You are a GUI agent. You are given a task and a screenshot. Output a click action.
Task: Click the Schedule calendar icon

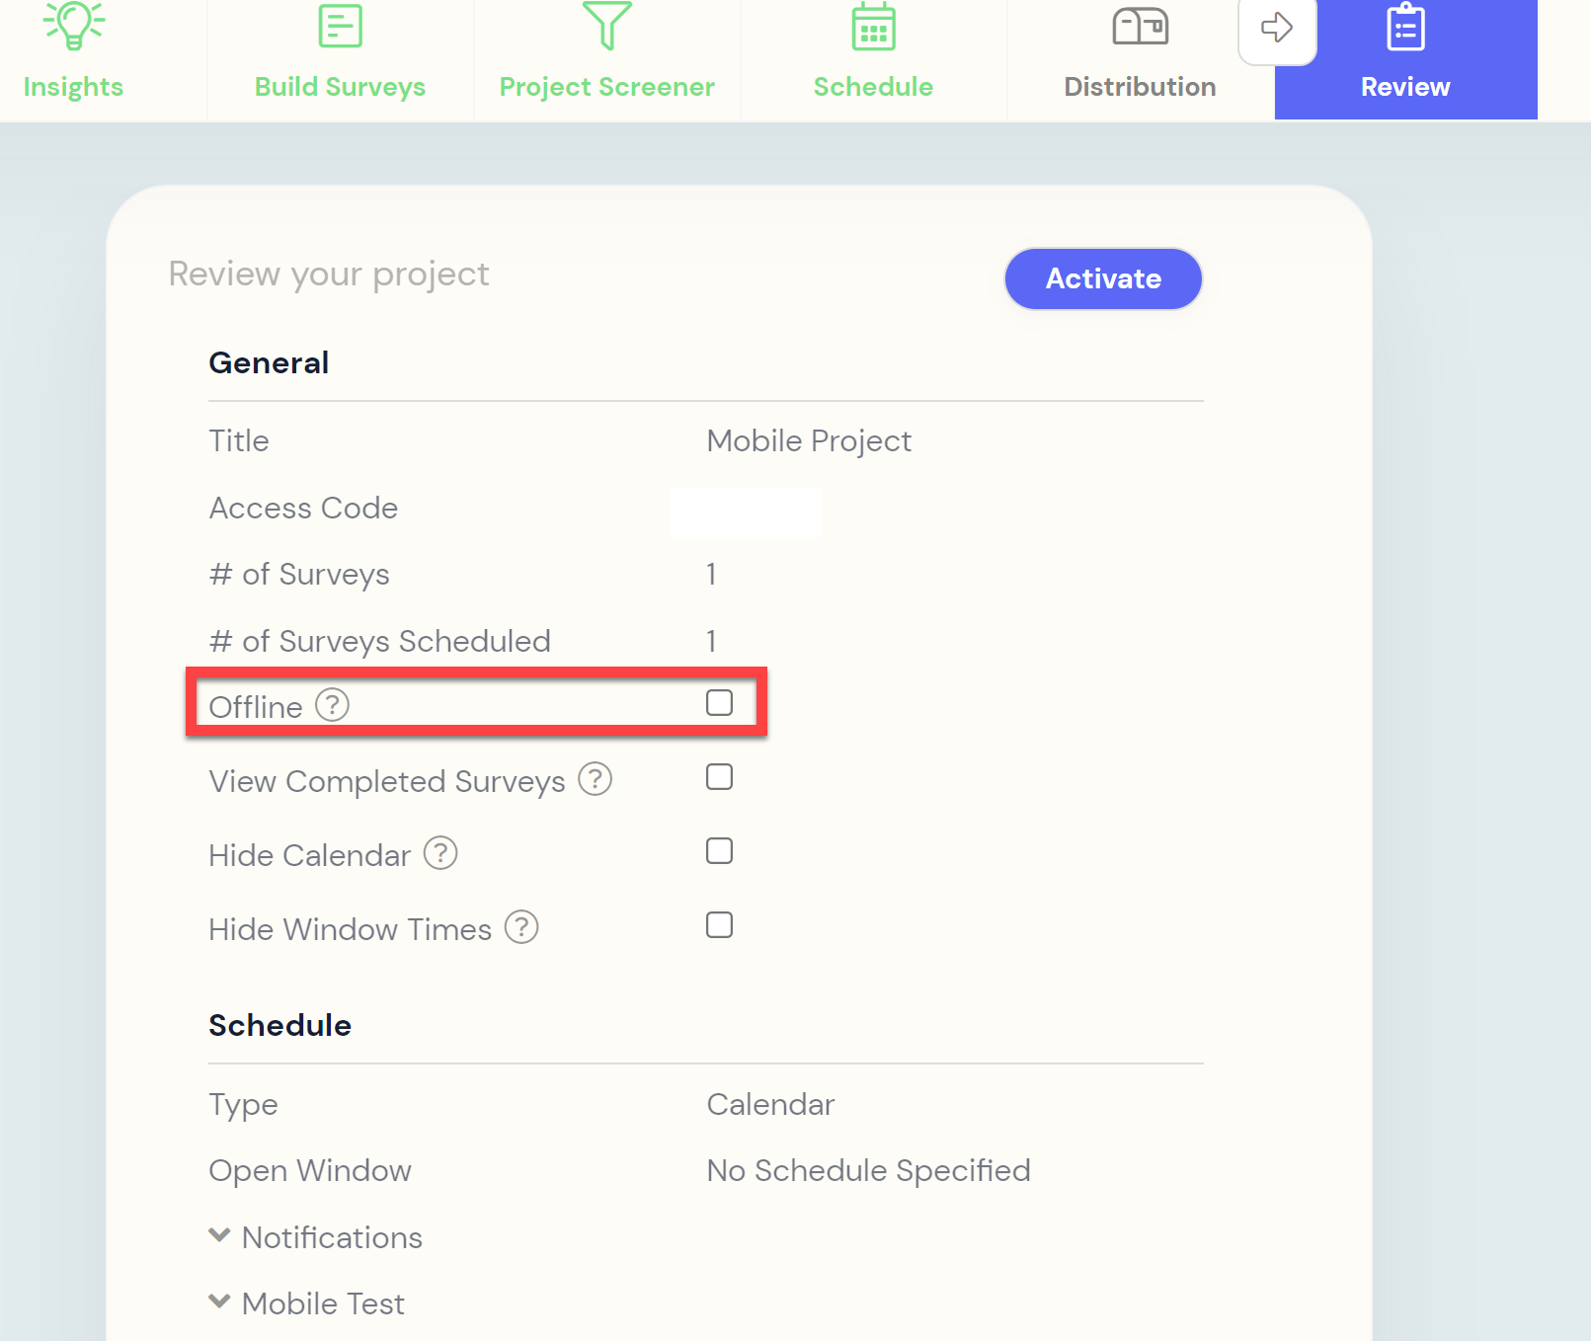point(873,26)
